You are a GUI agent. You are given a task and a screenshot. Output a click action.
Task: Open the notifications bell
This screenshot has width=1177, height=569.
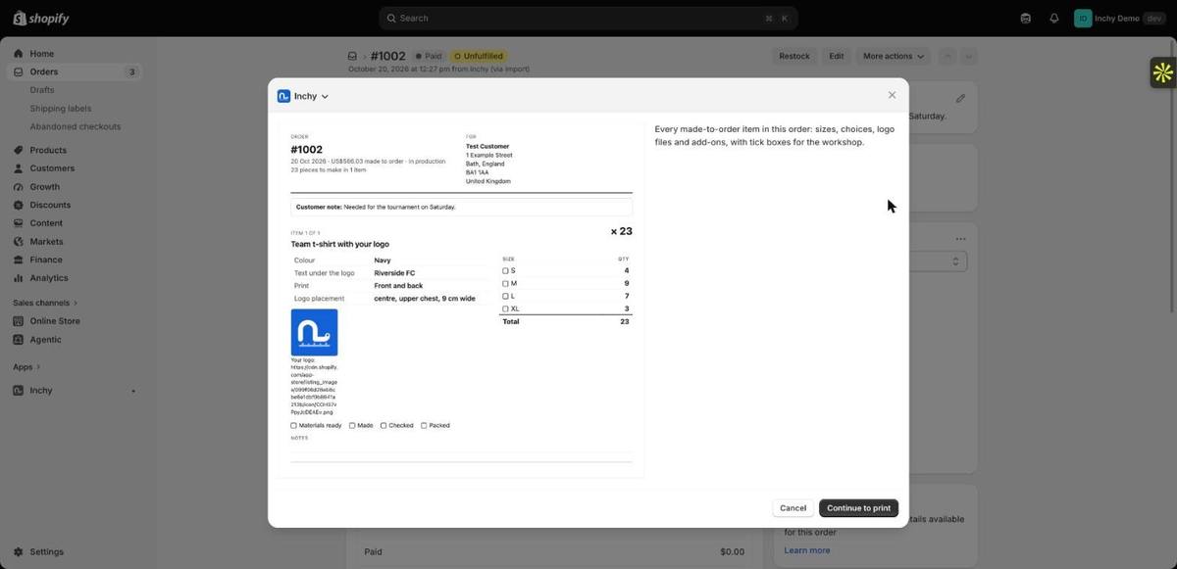[1054, 18]
